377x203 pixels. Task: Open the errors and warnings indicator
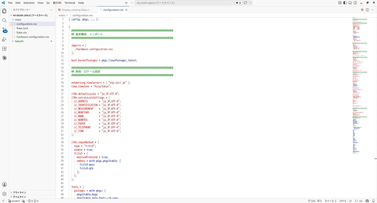(33, 201)
